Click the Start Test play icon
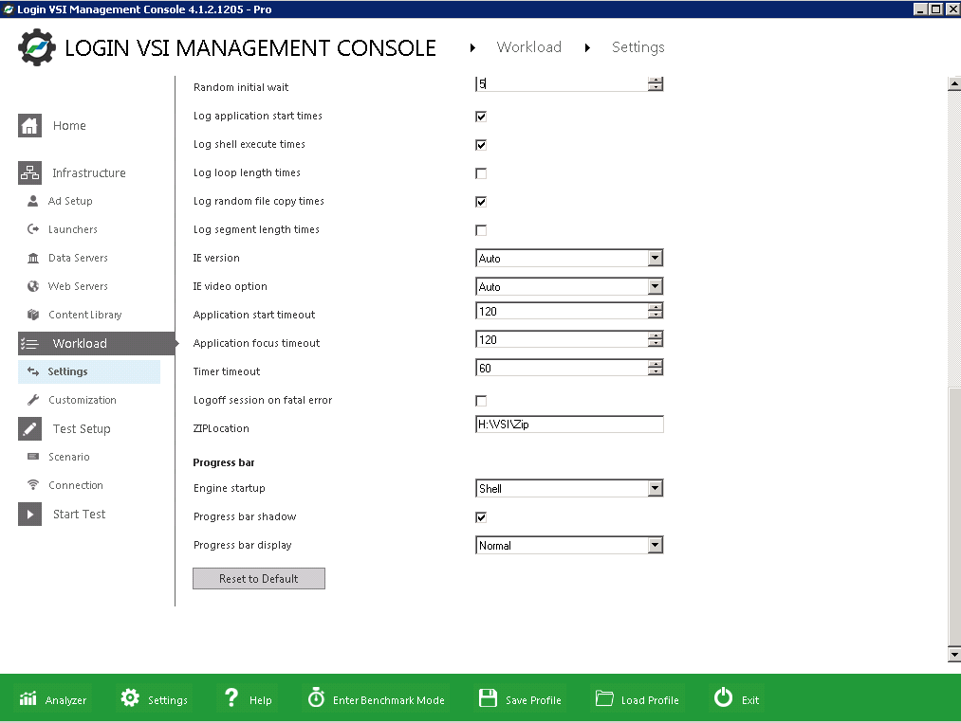Viewport: 961px width, 723px height. click(29, 515)
